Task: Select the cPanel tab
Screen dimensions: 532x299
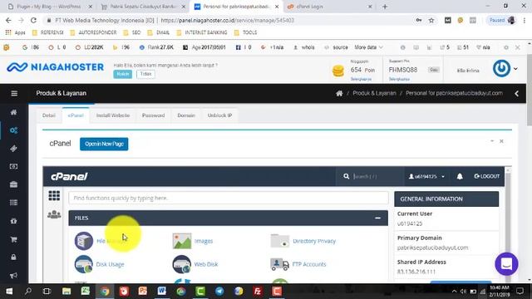Action: click(76, 115)
